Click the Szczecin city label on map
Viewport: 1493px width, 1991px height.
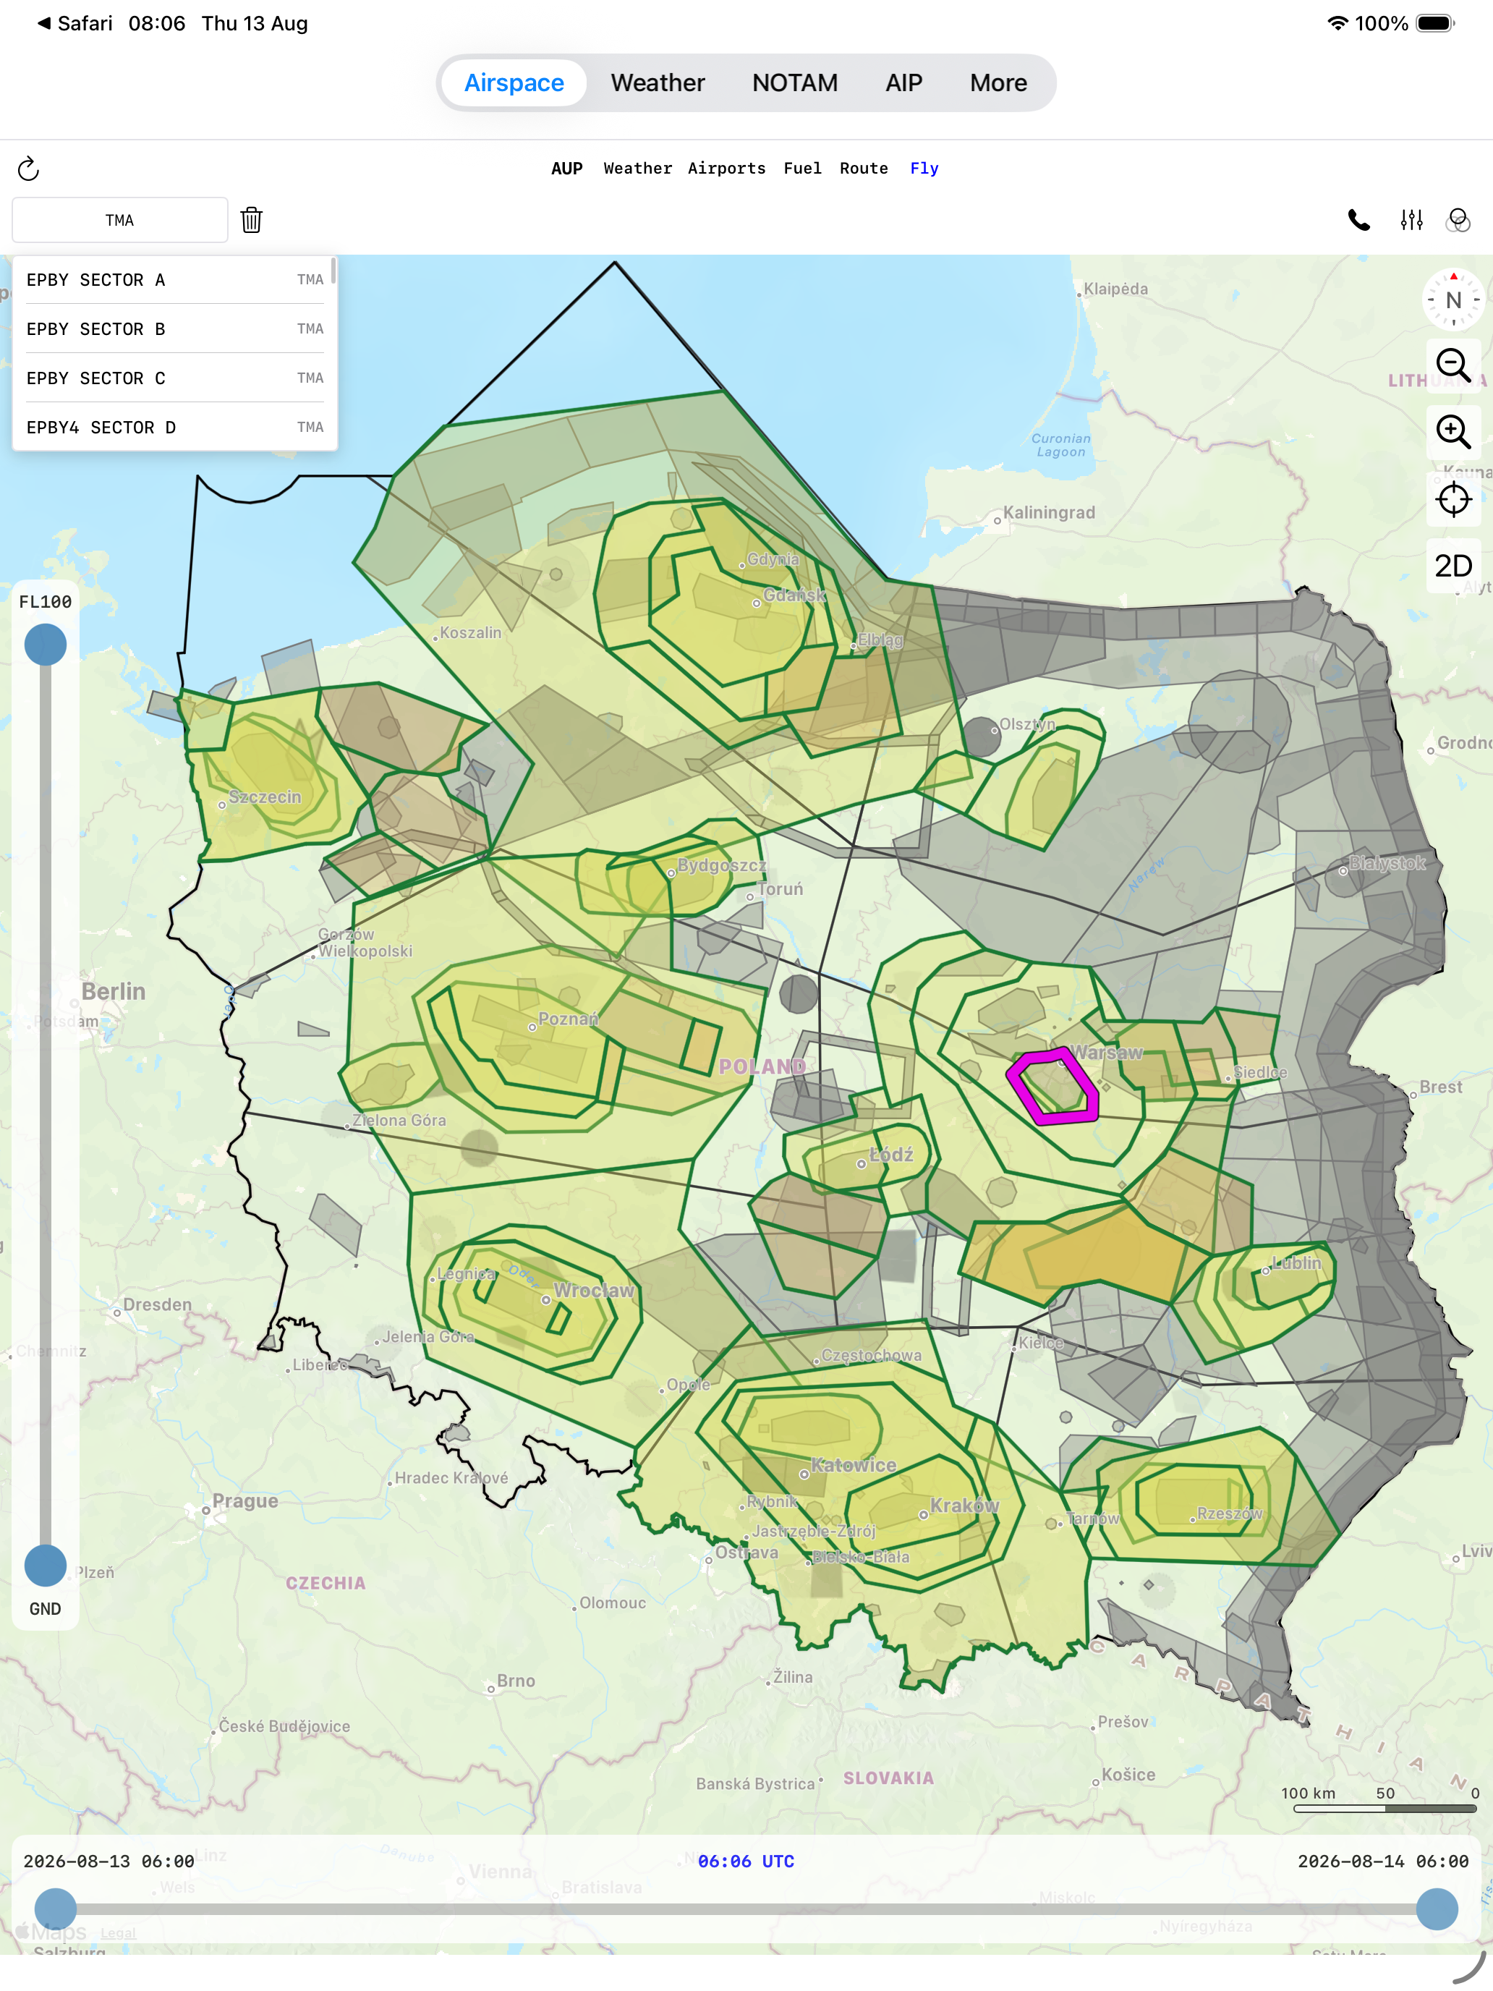[x=265, y=797]
